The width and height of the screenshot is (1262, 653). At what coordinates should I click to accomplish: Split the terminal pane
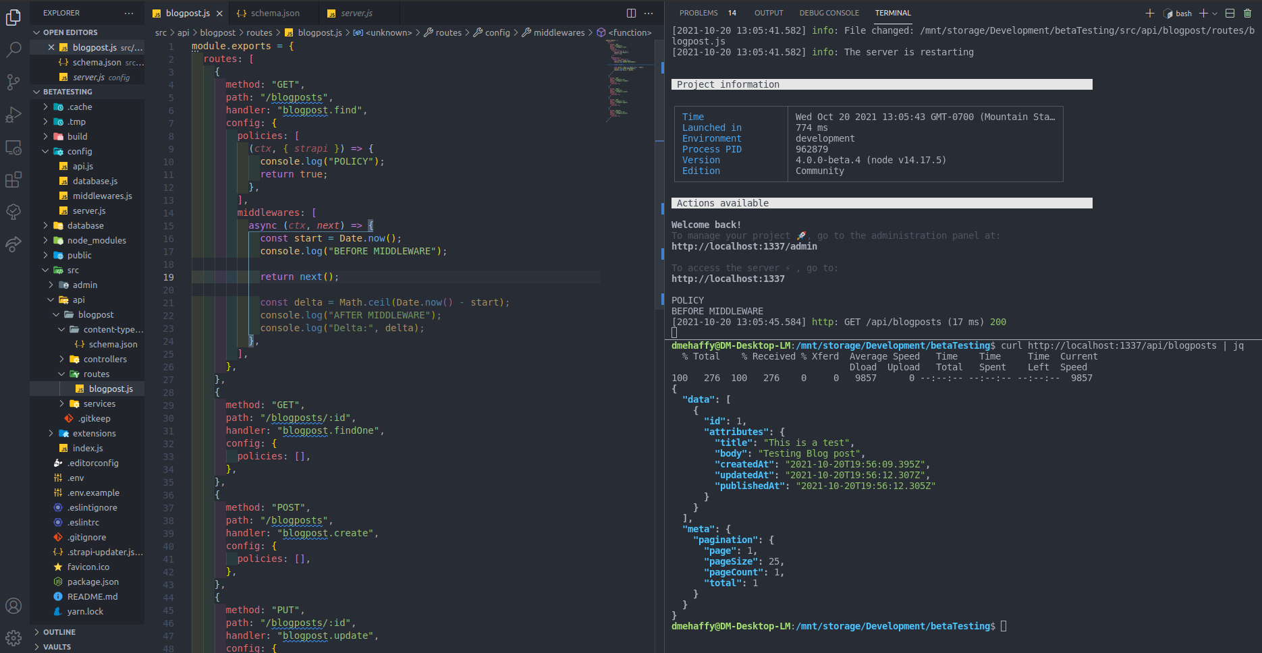tap(1230, 13)
